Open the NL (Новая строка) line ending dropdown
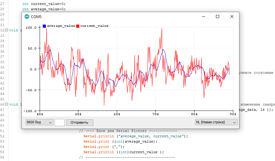275x161 pixels. [216, 122]
